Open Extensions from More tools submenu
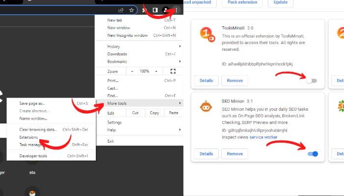Image resolution: width=344 pixels, height=196 pixels. point(51,137)
